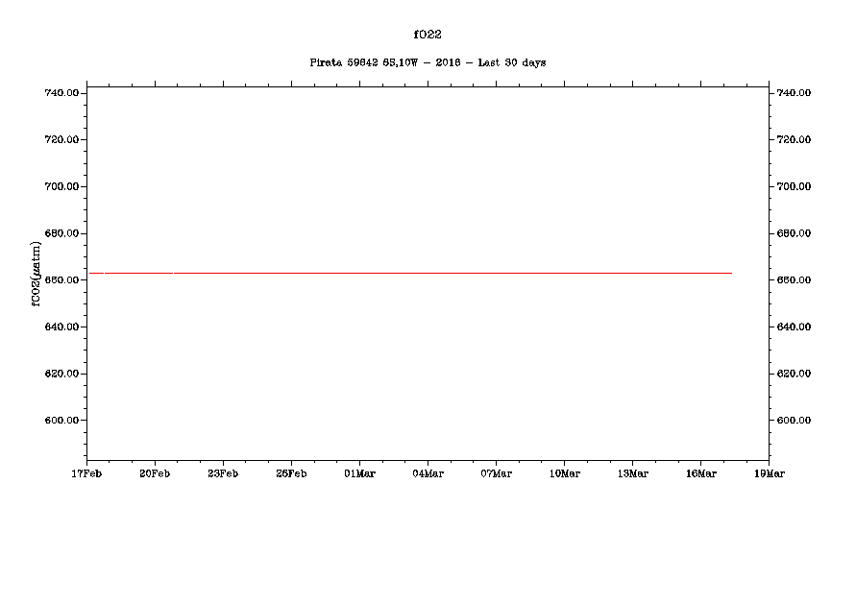Click the 700.00 value on right axis

[794, 186]
